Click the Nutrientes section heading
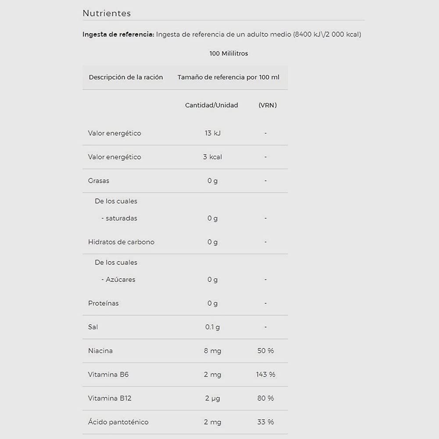The width and height of the screenshot is (439, 439). (107, 13)
